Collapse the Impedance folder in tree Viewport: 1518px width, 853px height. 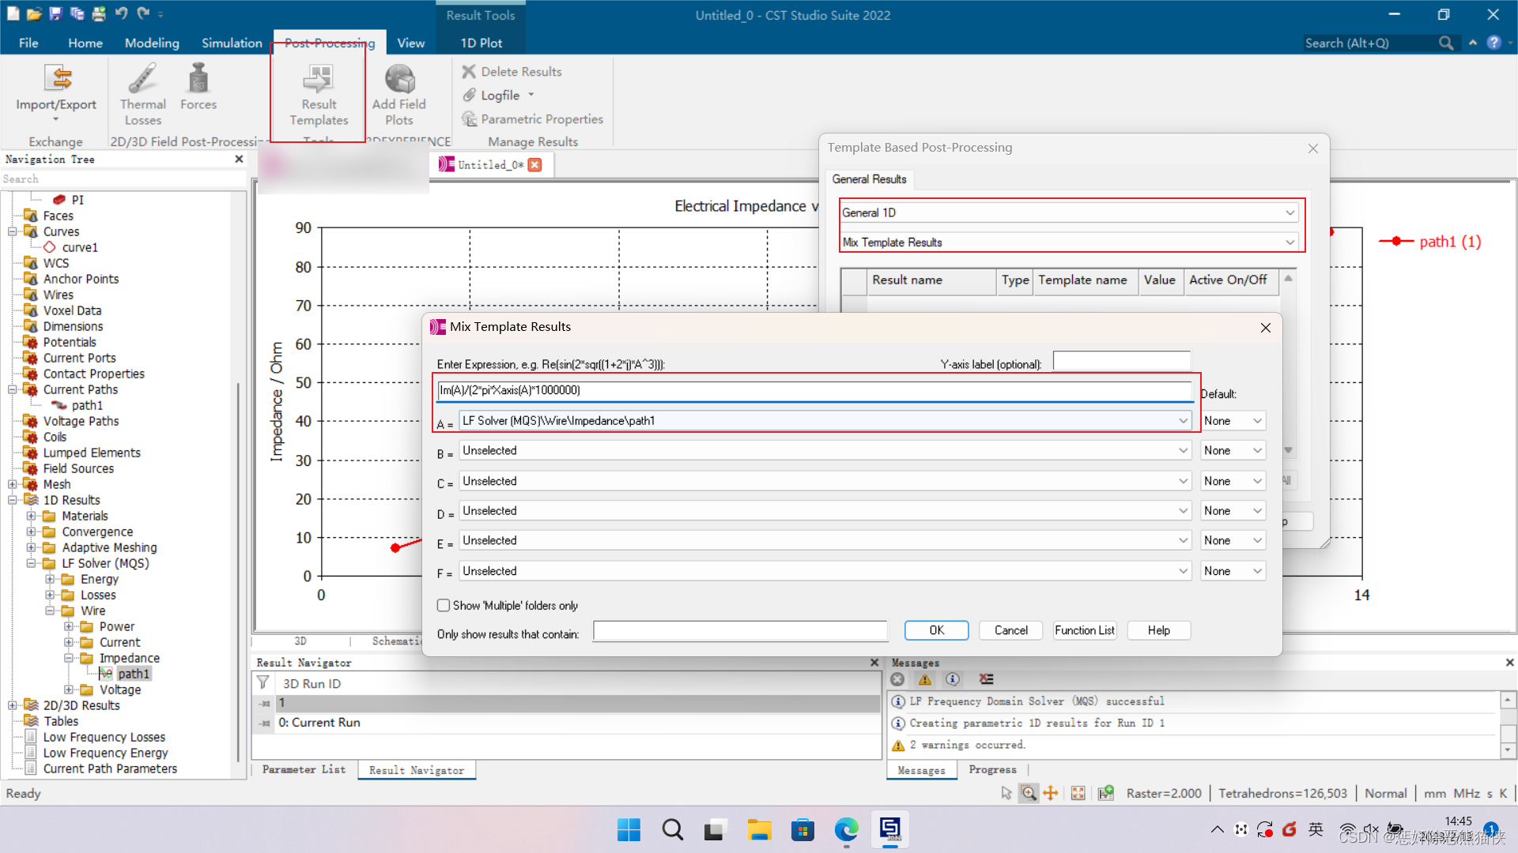pyautogui.click(x=69, y=658)
